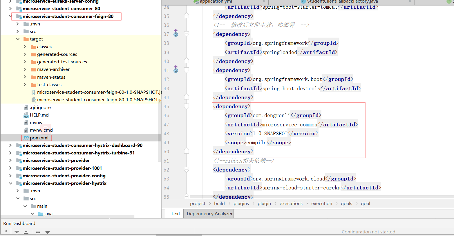Switch to the StudentClientFallbackFactory.java tab
Viewport: 454px width, 236px height.
(x=342, y=1)
